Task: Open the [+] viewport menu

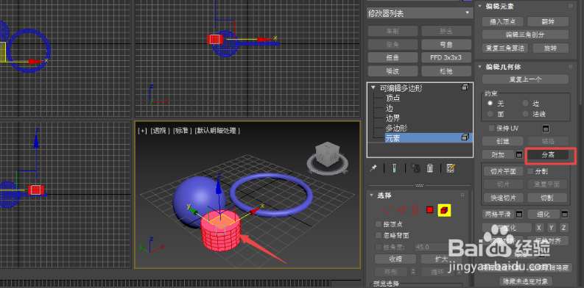Action: pos(142,131)
